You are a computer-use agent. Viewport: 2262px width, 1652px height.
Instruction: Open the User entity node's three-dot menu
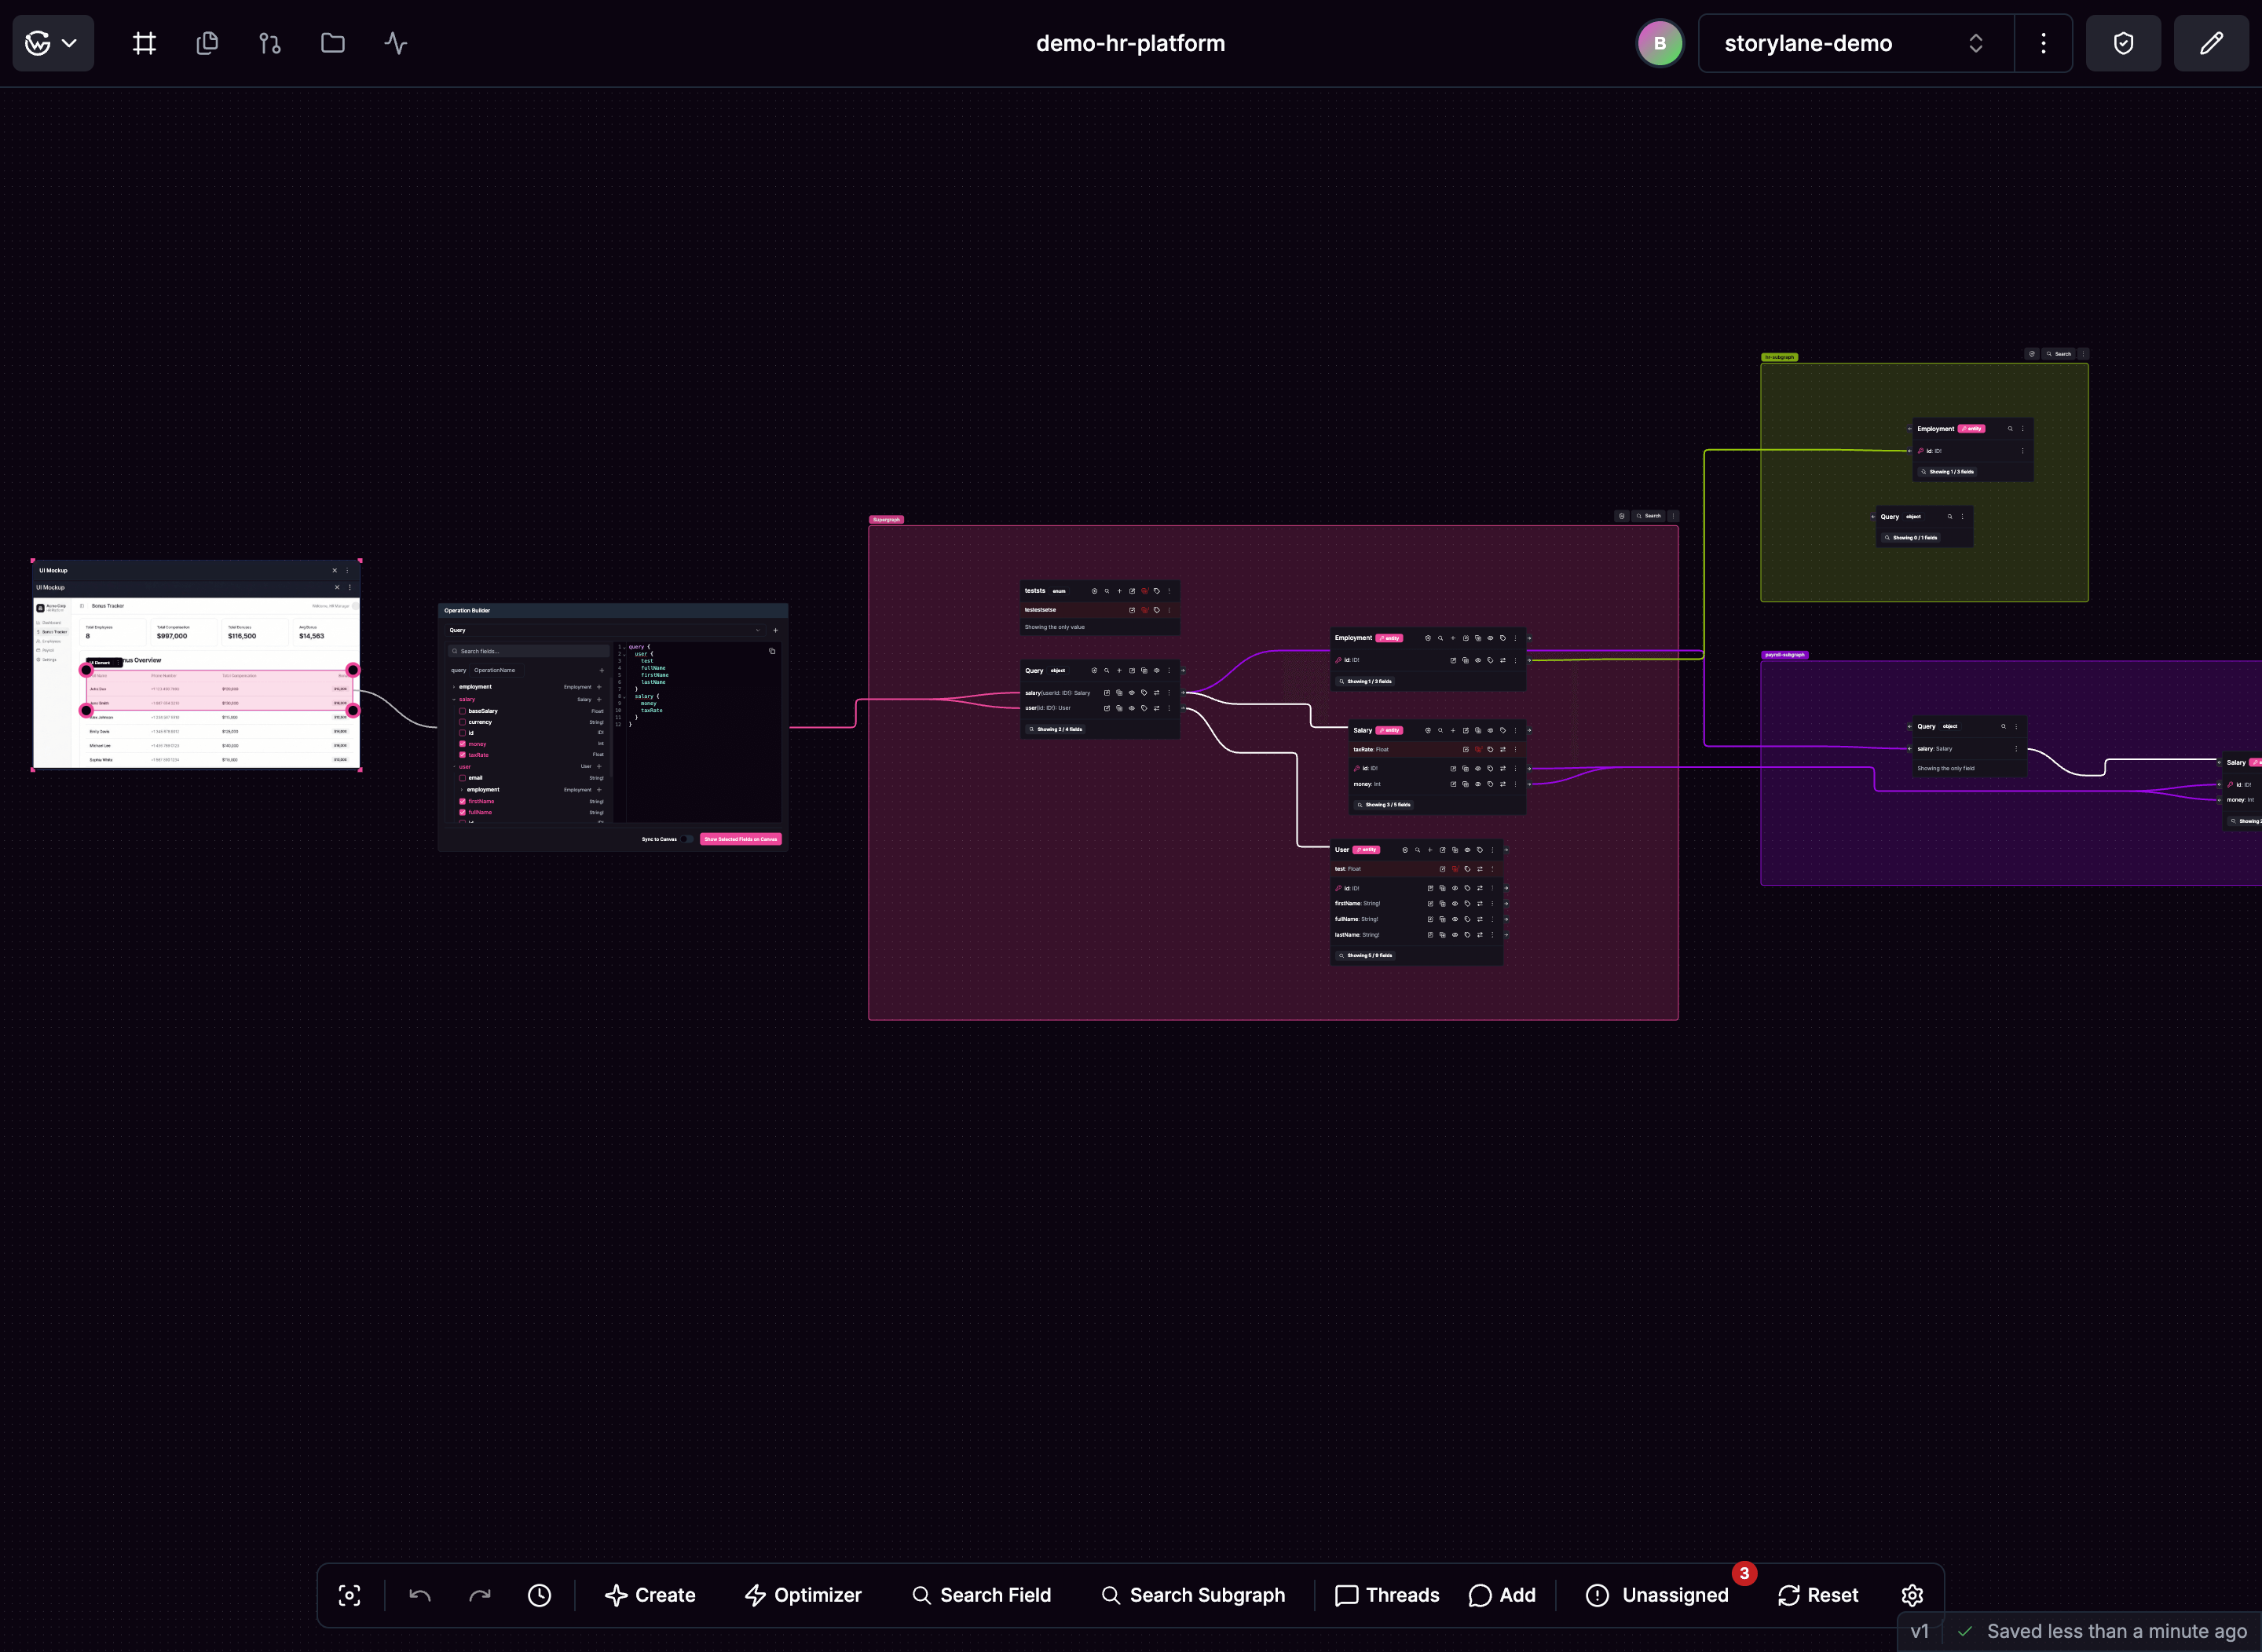[x=1492, y=850]
